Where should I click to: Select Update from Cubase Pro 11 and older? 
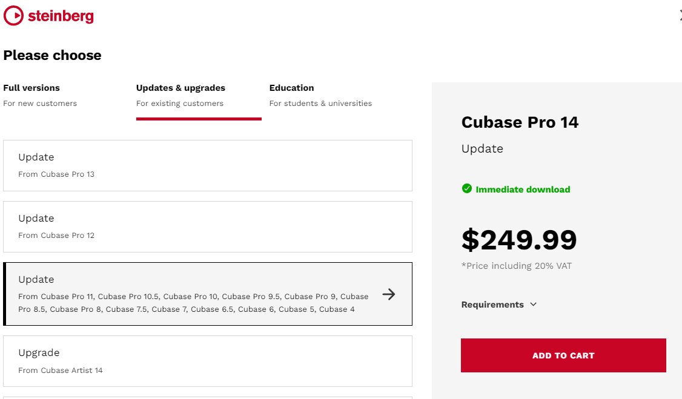click(x=208, y=294)
